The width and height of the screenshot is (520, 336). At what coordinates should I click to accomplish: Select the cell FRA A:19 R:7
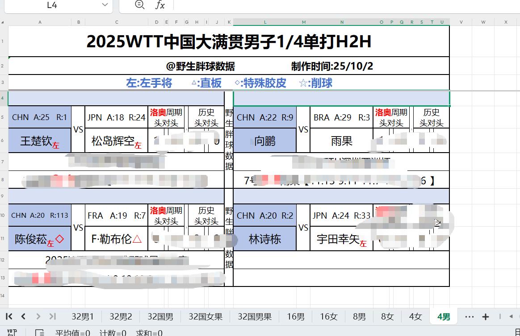(x=117, y=216)
